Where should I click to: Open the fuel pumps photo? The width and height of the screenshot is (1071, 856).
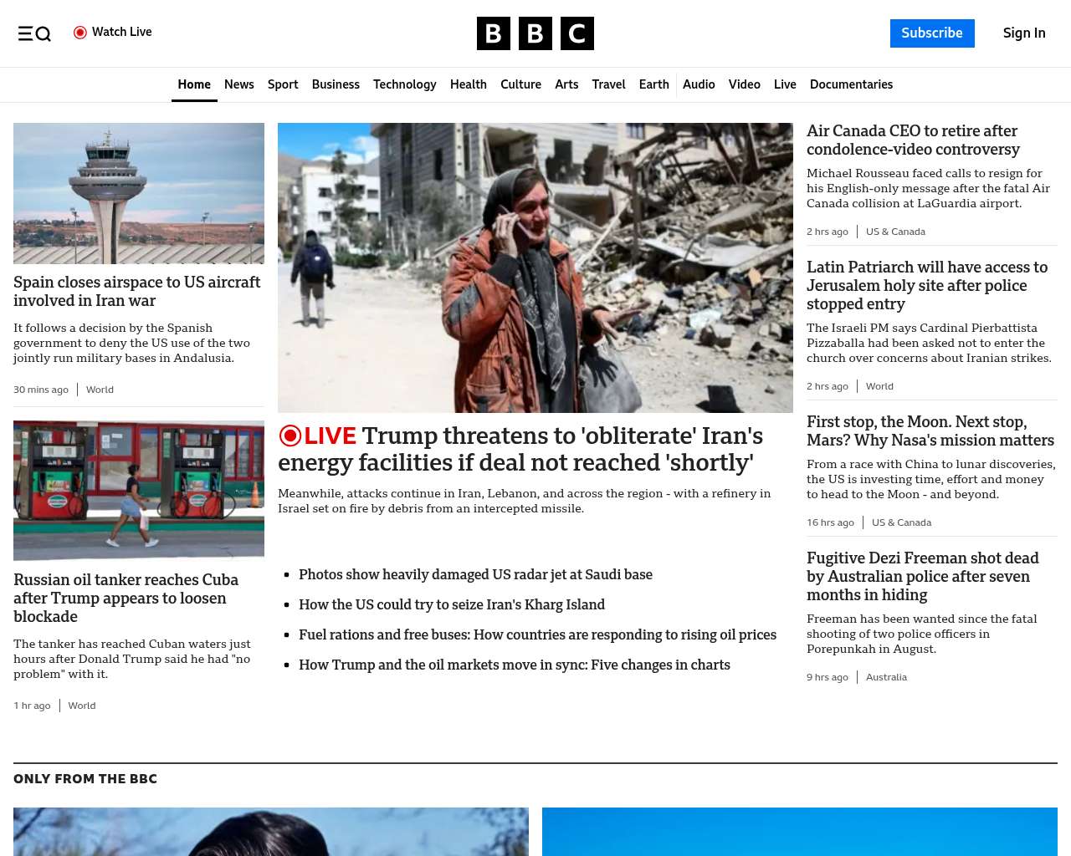click(139, 491)
